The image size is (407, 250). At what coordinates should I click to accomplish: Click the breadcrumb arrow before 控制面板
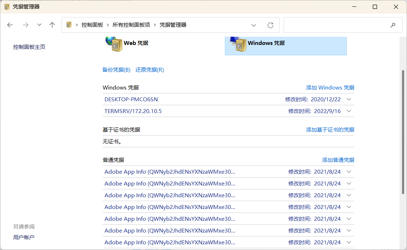tap(77, 25)
